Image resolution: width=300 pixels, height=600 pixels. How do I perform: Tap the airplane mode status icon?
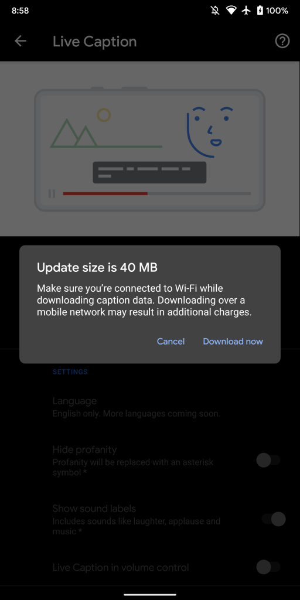click(x=247, y=11)
